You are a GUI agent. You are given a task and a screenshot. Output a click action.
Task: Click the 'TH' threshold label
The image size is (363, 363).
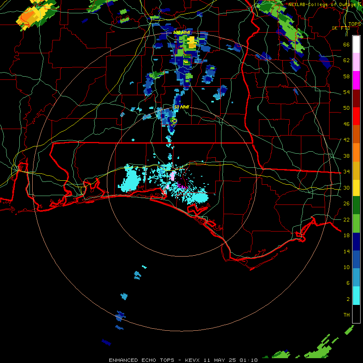click(x=346, y=315)
